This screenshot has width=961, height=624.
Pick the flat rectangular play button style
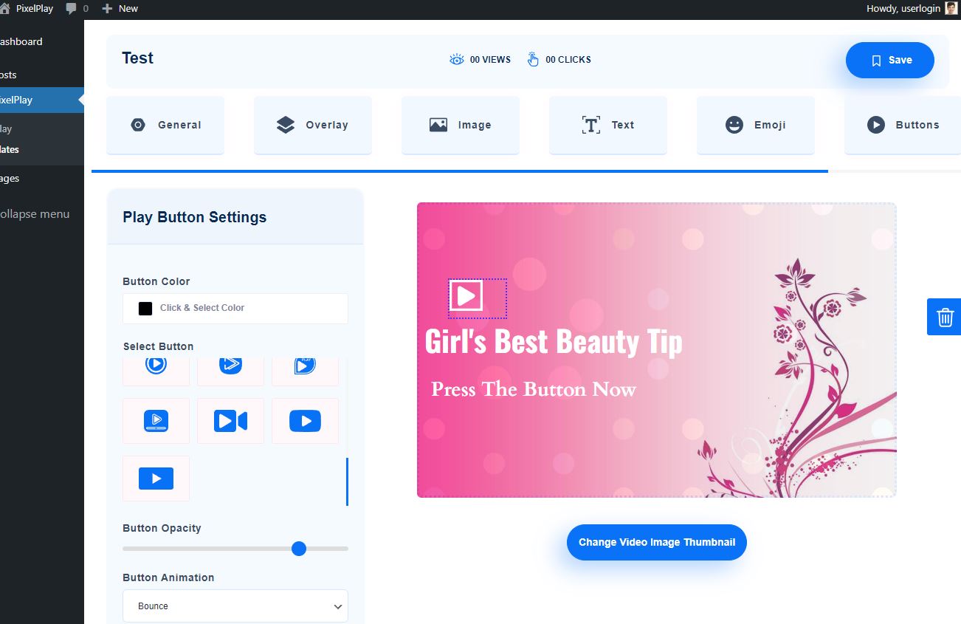(156, 479)
